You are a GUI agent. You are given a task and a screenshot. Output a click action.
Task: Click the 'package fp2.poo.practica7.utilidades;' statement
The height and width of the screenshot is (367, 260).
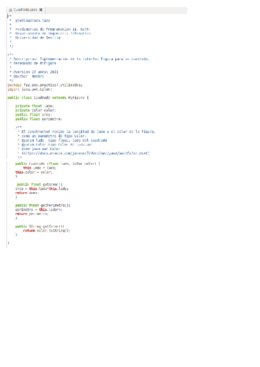pyautogui.click(x=45, y=85)
